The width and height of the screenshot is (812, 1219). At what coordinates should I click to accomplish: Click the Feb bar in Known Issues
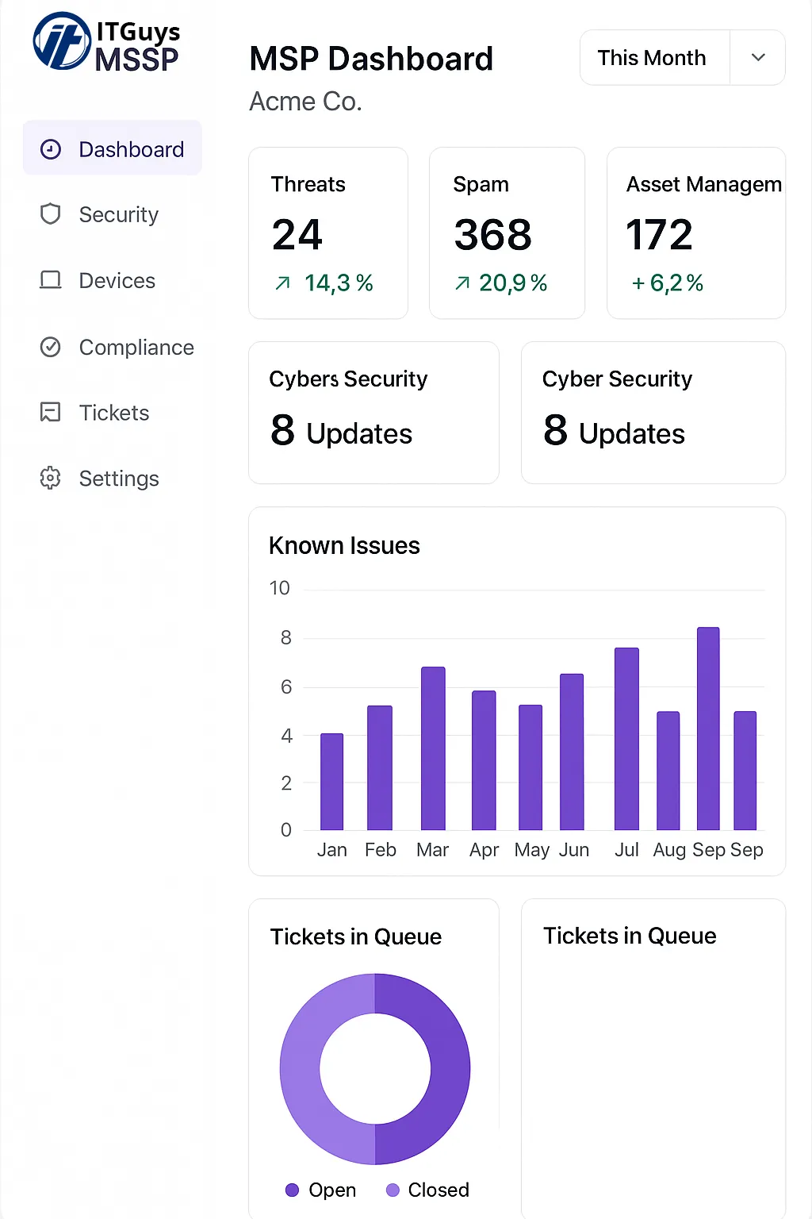pos(380,767)
